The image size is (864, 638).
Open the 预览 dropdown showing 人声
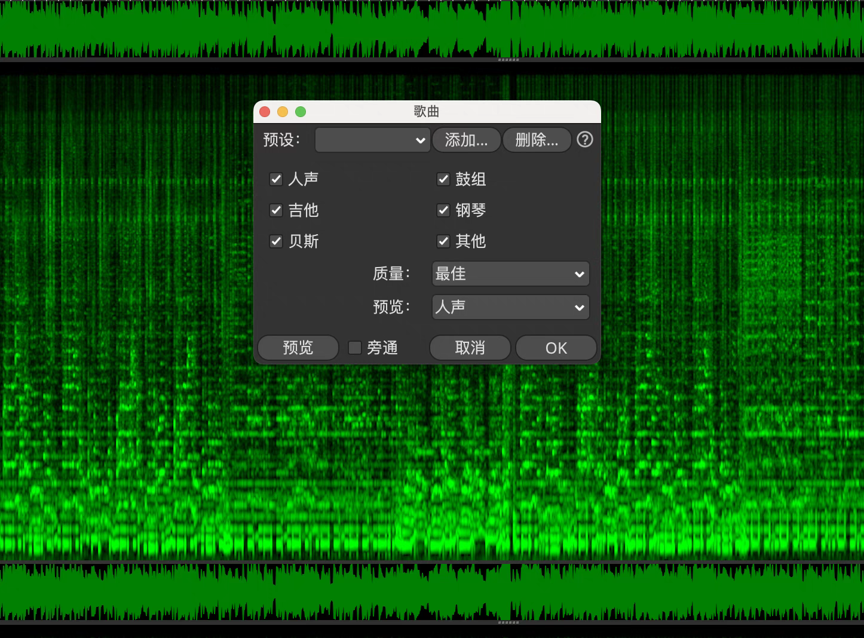[x=510, y=308]
